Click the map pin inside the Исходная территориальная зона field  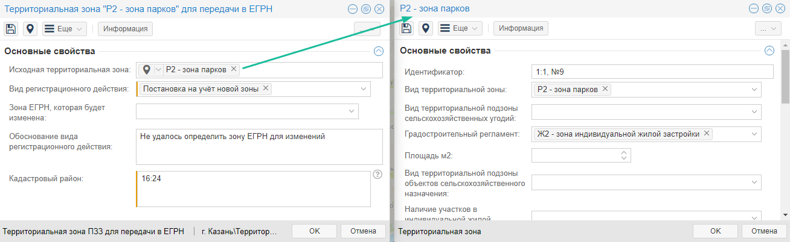pos(146,70)
